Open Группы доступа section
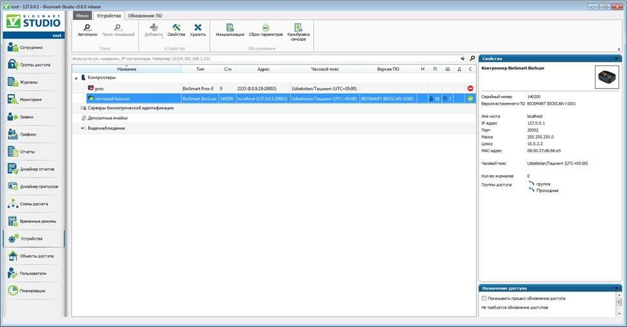The height and width of the screenshot is (327, 627). click(x=33, y=65)
